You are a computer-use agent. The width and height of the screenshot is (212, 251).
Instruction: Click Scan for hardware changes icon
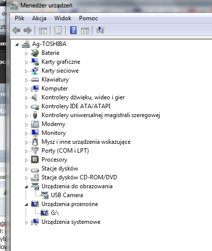tap(100, 30)
